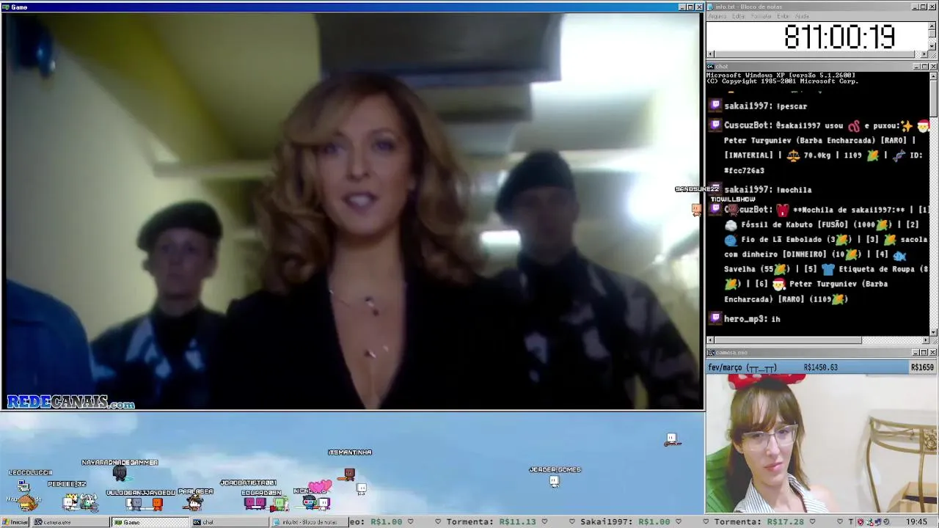Click the badge beside sakai1997: !pescar
Image resolution: width=939 pixels, height=528 pixels.
(x=716, y=106)
